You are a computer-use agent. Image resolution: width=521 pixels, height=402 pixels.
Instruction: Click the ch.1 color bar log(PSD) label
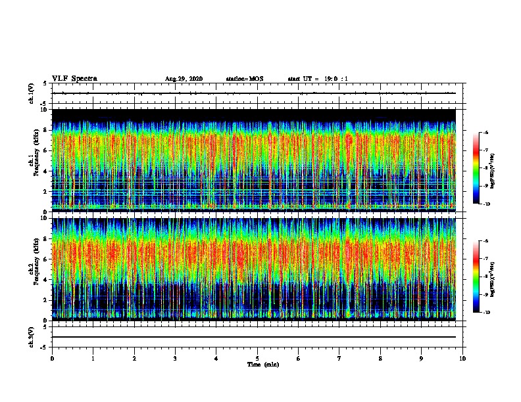click(x=492, y=171)
